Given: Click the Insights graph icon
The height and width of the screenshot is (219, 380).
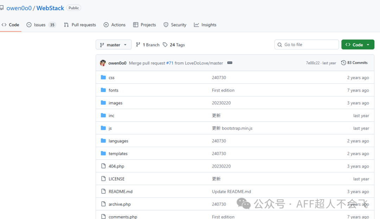Looking at the screenshot, I should click(196, 25).
